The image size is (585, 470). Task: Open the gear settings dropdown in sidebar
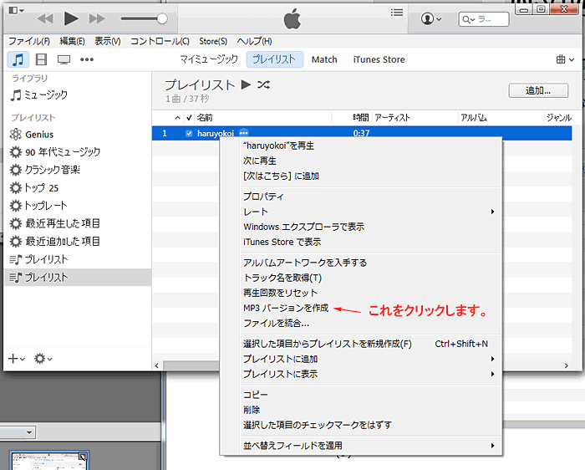(43, 359)
